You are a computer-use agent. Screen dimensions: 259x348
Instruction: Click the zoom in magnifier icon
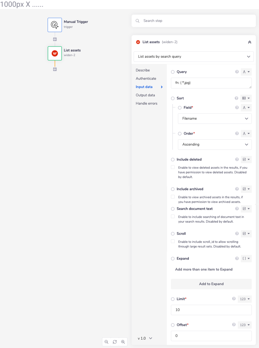[x=123, y=342]
